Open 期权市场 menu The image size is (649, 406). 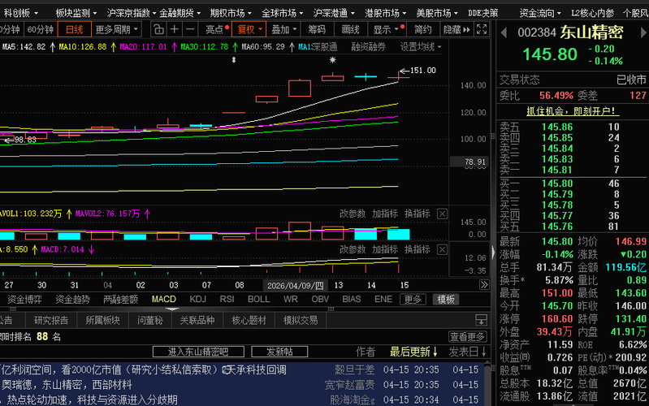point(231,13)
